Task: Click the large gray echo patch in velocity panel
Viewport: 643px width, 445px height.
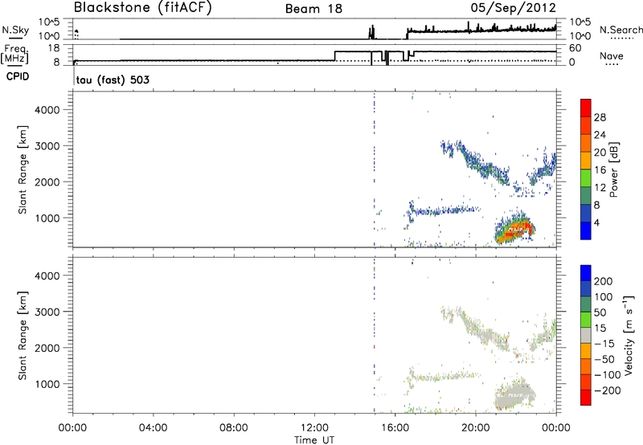Action: click(515, 395)
